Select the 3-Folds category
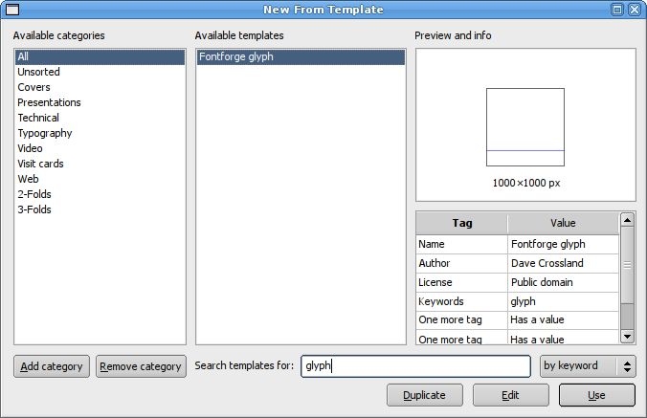Viewport: 647px width, 418px height. (34, 209)
